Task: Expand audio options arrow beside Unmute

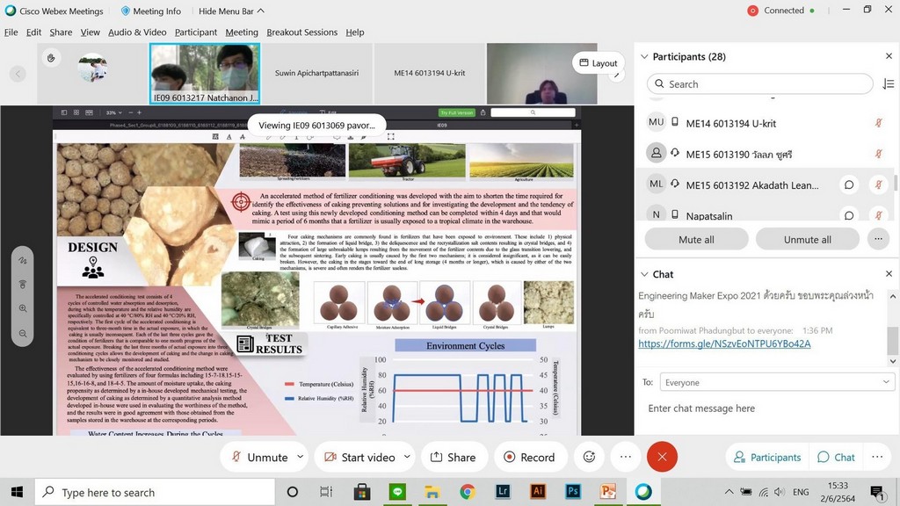Action: (x=301, y=457)
